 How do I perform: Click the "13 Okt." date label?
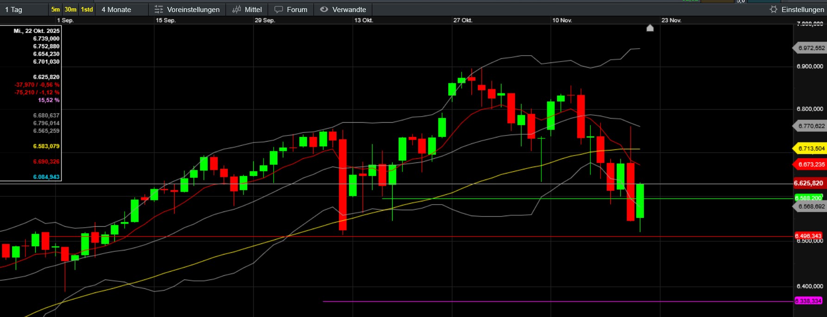coord(364,20)
